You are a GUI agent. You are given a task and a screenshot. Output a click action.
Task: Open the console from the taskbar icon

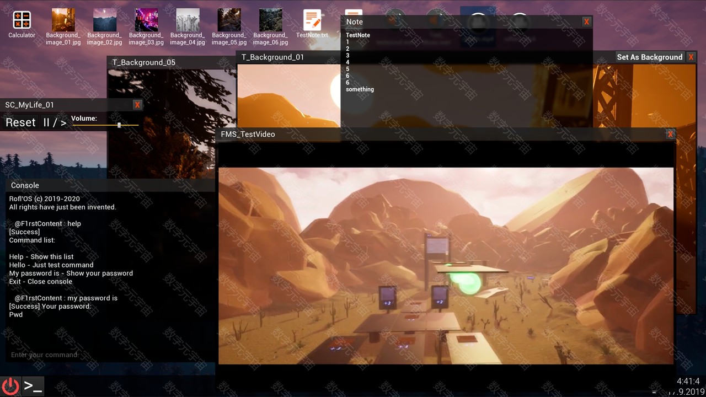tap(33, 386)
